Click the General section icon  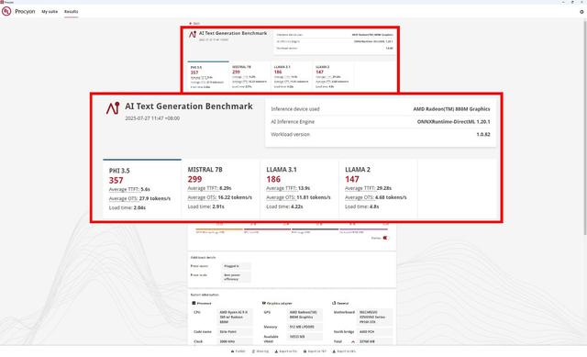pos(334,303)
